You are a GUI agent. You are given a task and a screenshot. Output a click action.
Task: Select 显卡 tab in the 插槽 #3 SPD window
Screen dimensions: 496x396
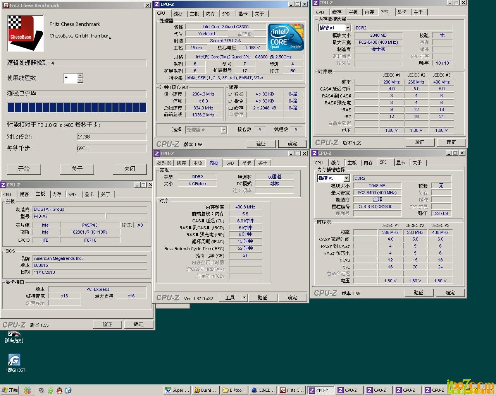(401, 163)
